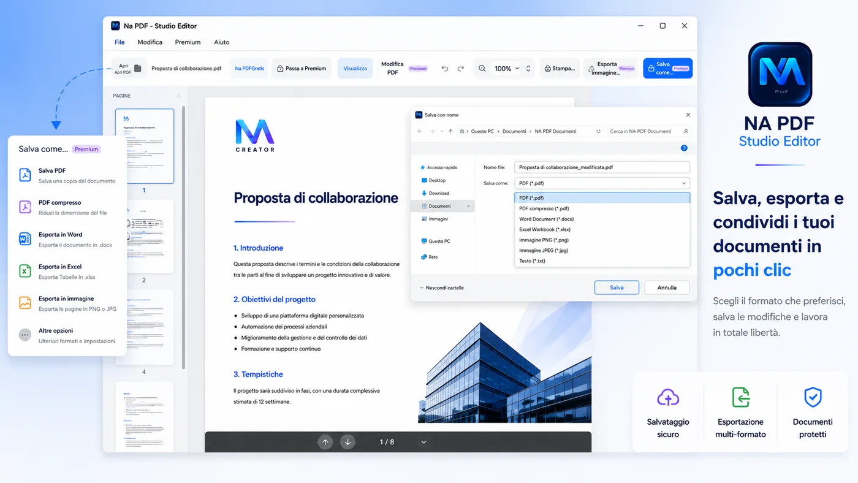Expand the Documenti folder chevron in the sidebar
This screenshot has height=483, width=858.
pyautogui.click(x=468, y=206)
